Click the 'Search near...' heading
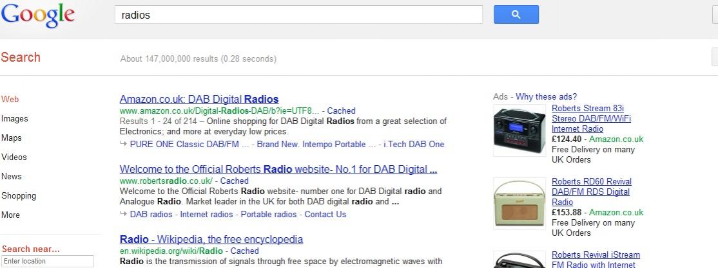Image resolution: width=718 pixels, height=268 pixels. pyautogui.click(x=31, y=249)
